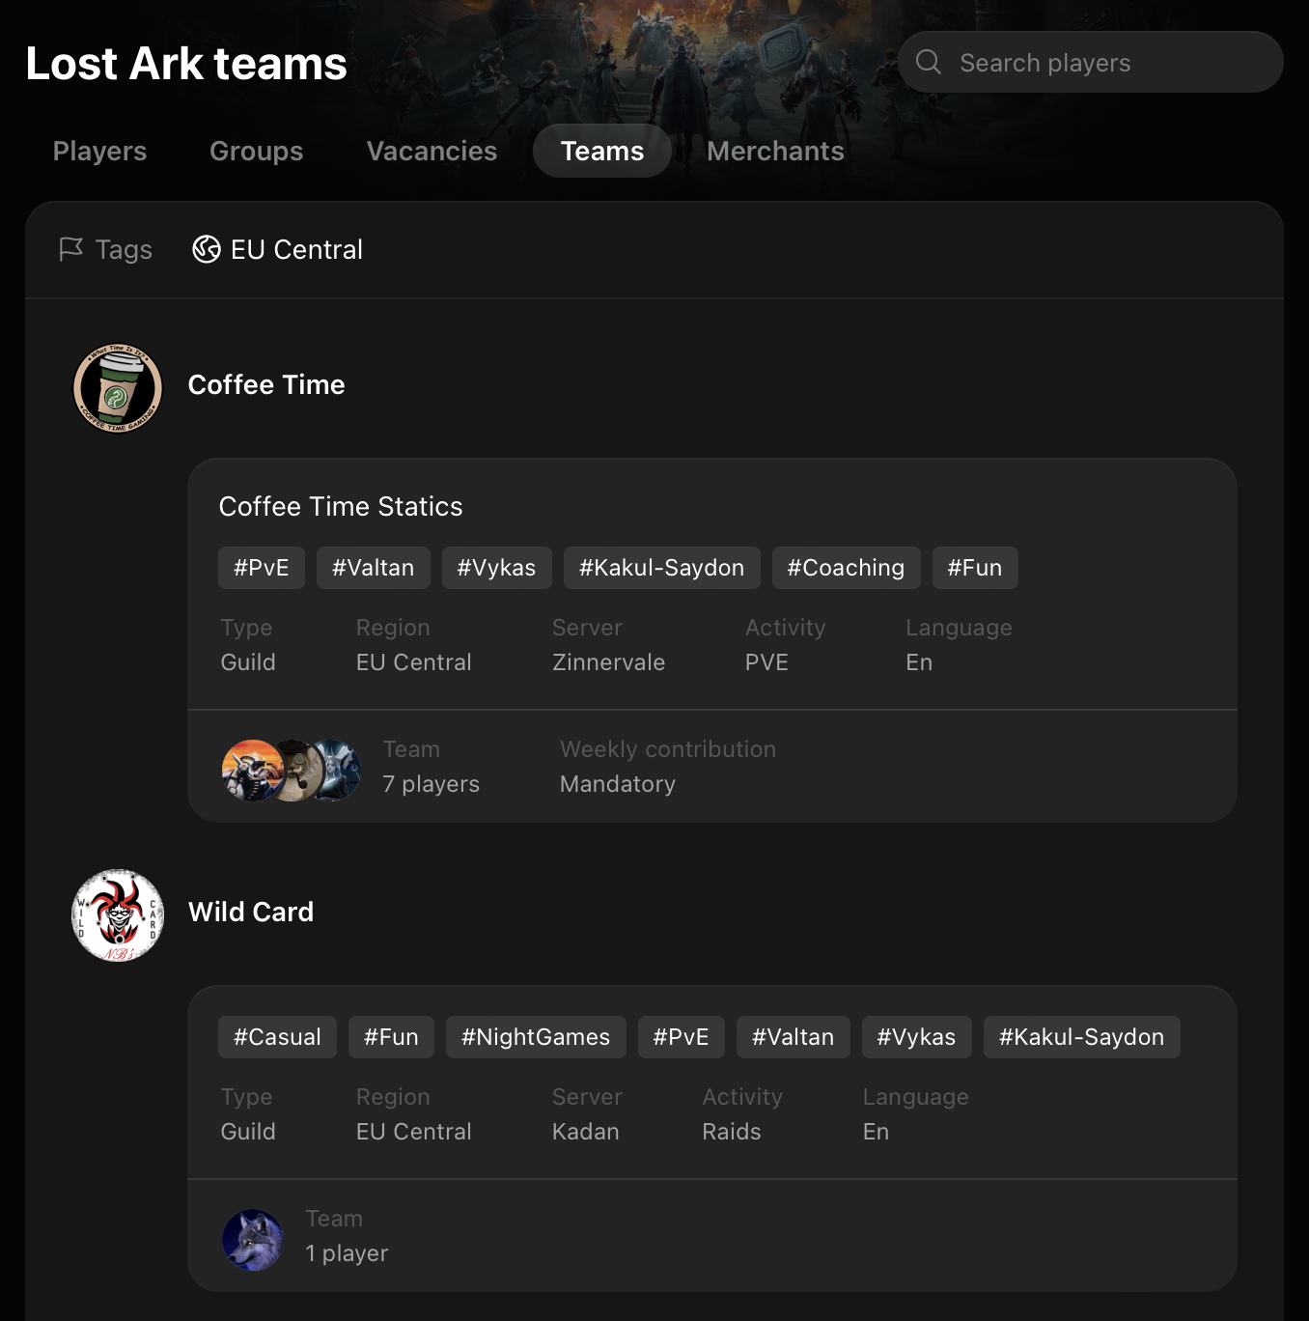The width and height of the screenshot is (1309, 1321).
Task: Click the search magnifier icon
Action: 929,62
